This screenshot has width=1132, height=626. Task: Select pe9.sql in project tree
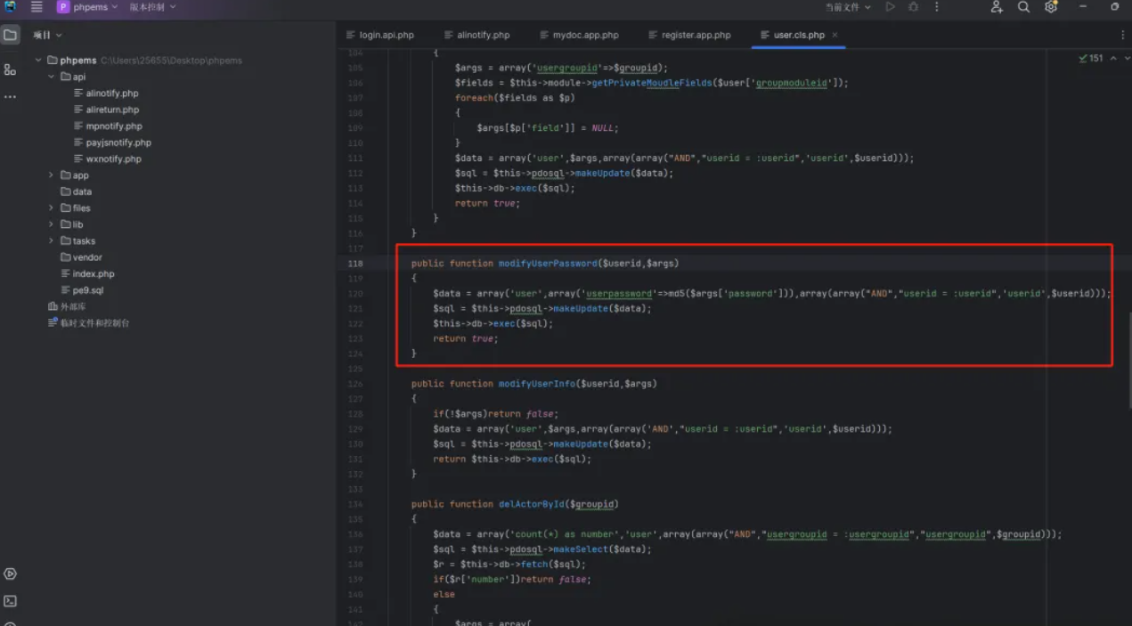88,290
